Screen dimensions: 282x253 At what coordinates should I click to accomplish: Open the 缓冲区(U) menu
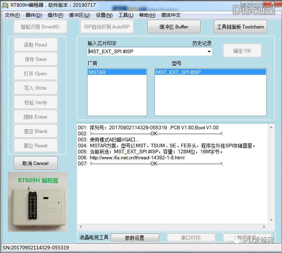click(x=79, y=15)
